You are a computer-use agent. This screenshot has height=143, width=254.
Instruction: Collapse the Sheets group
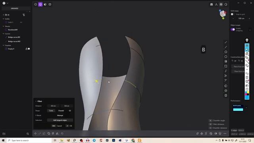click(x=4, y=26)
